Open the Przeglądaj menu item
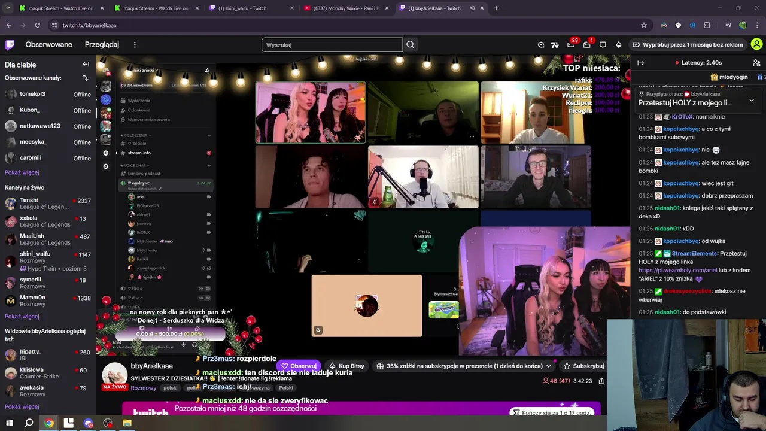 102,44
